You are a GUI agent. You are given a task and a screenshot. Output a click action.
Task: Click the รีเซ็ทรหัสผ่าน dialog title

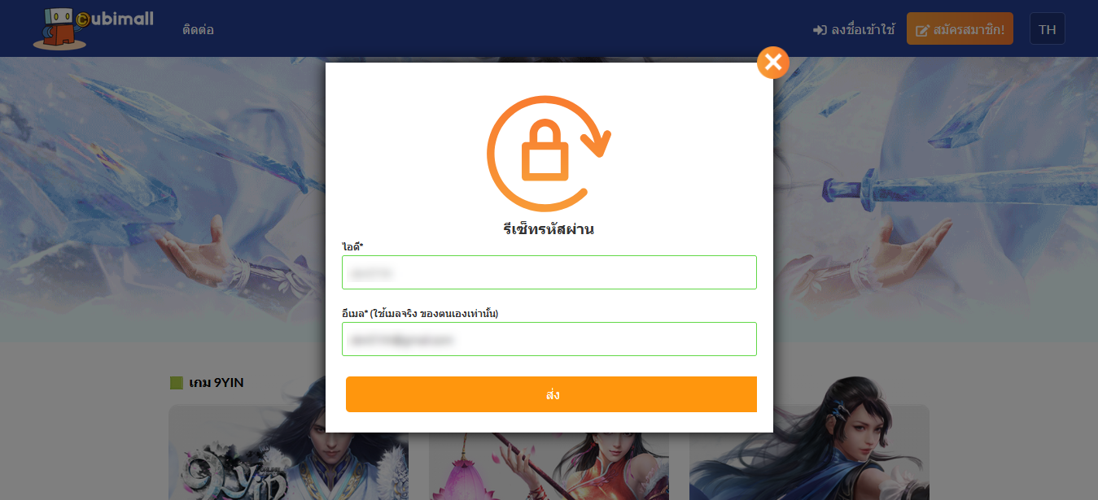(x=549, y=229)
